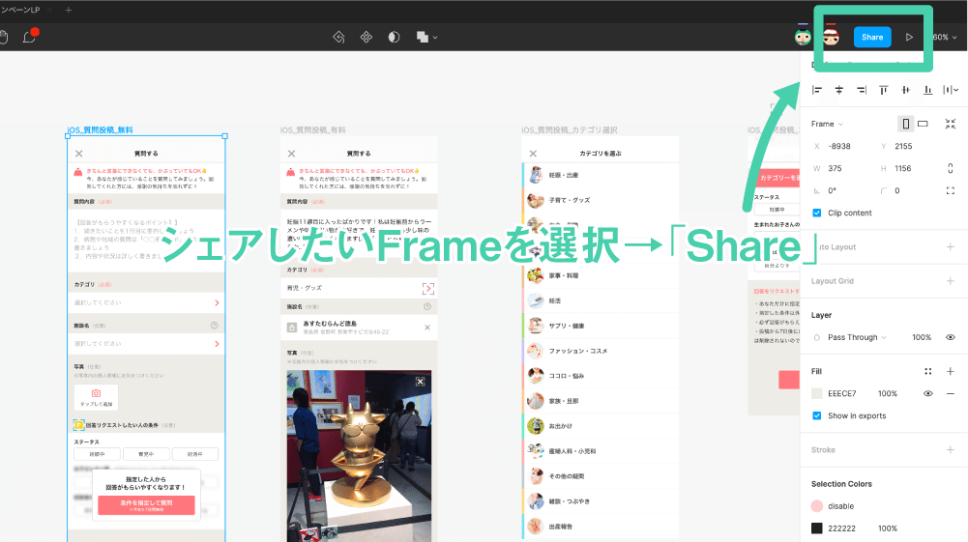Click the reset instance component icon
The width and height of the screenshot is (968, 542).
pos(338,37)
